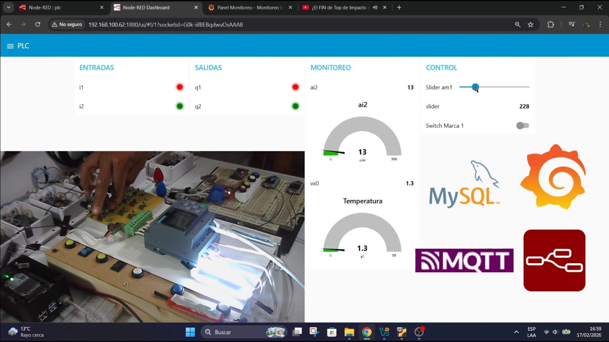Switch to the Panel Monitoreo tab
This screenshot has width=609, height=342.
[250, 8]
